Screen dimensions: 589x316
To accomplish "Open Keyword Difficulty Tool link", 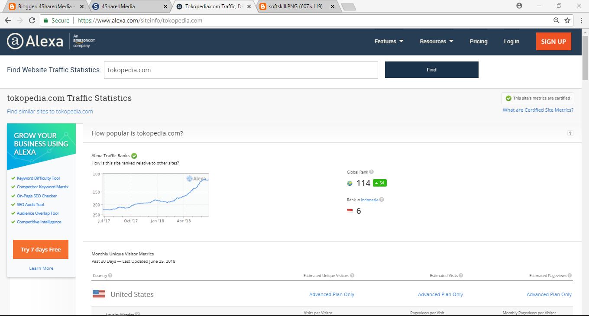I will coord(38,178).
